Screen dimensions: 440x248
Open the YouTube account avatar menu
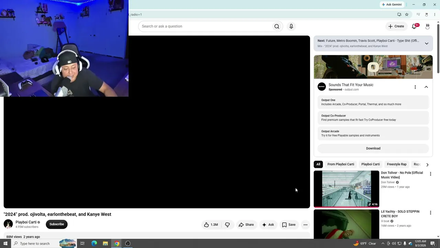pos(427,26)
